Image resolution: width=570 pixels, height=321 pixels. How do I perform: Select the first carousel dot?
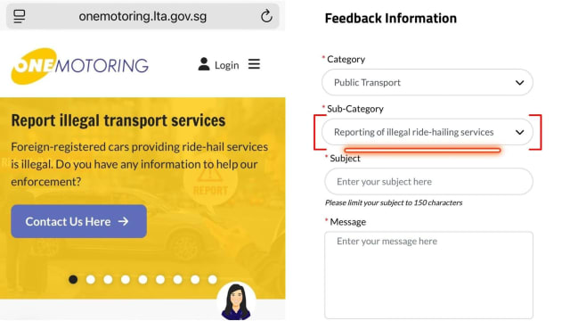click(73, 279)
